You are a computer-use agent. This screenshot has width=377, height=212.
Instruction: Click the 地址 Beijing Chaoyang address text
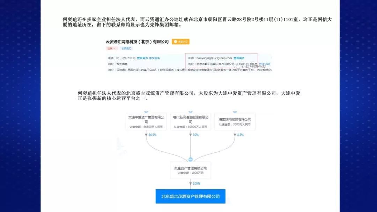pyautogui.click(x=223, y=64)
